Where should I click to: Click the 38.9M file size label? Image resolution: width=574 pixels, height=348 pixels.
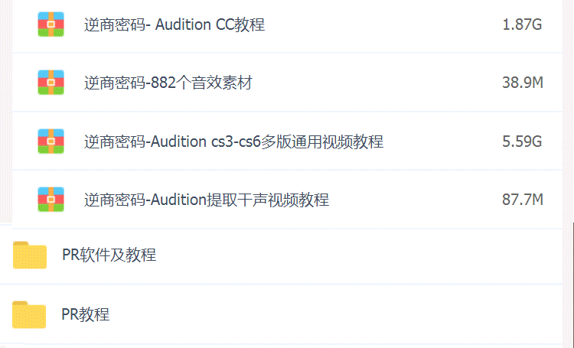[522, 83]
